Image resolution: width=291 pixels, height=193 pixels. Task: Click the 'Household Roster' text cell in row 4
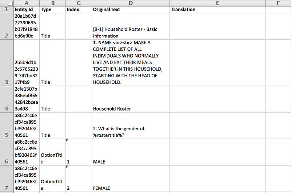131,99
